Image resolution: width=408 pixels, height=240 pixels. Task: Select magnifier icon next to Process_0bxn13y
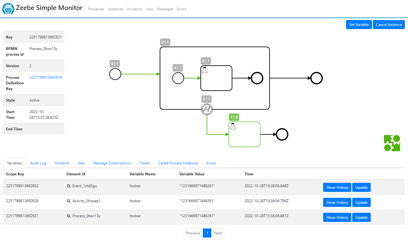pyautogui.click(x=69, y=216)
